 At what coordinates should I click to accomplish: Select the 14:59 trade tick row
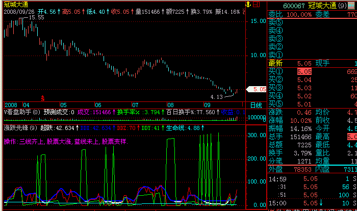312,179
